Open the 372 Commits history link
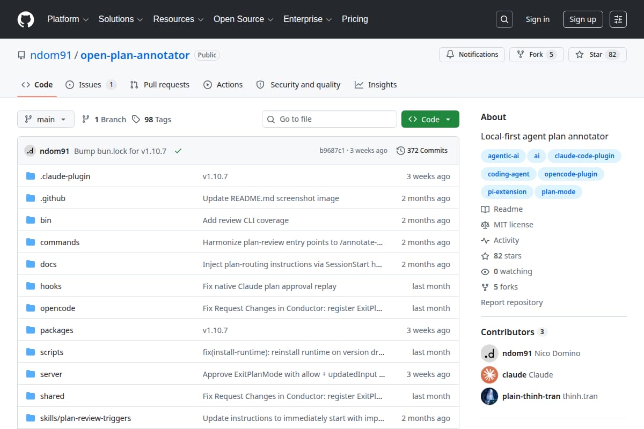Image resolution: width=644 pixels, height=429 pixels. click(x=422, y=151)
